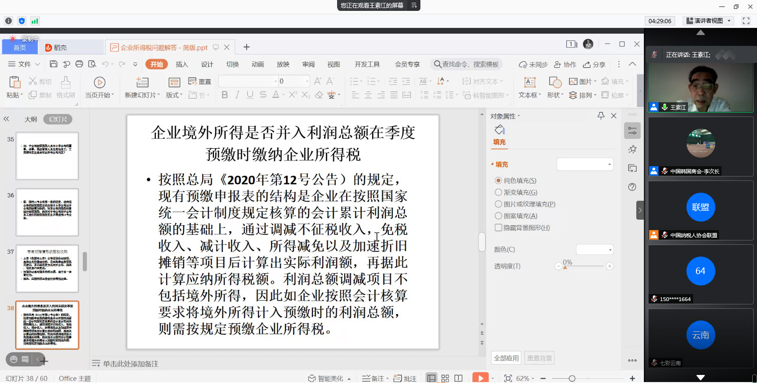This screenshot has width=757, height=383.
Task: Open the Color (颜色) picker dropdown
Action: (595, 249)
